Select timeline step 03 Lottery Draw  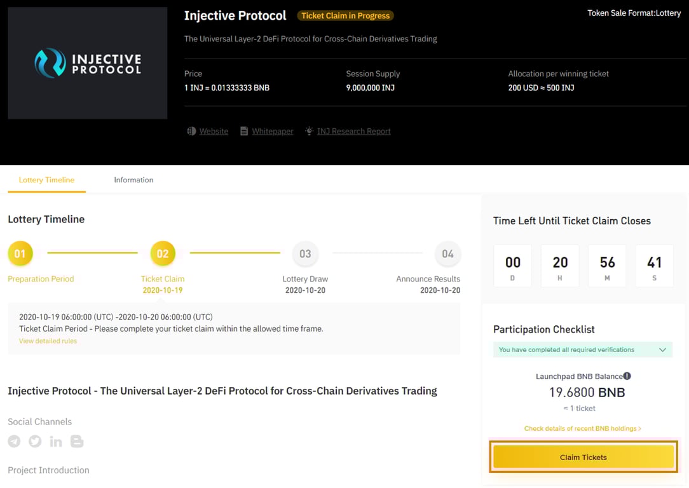(x=305, y=254)
